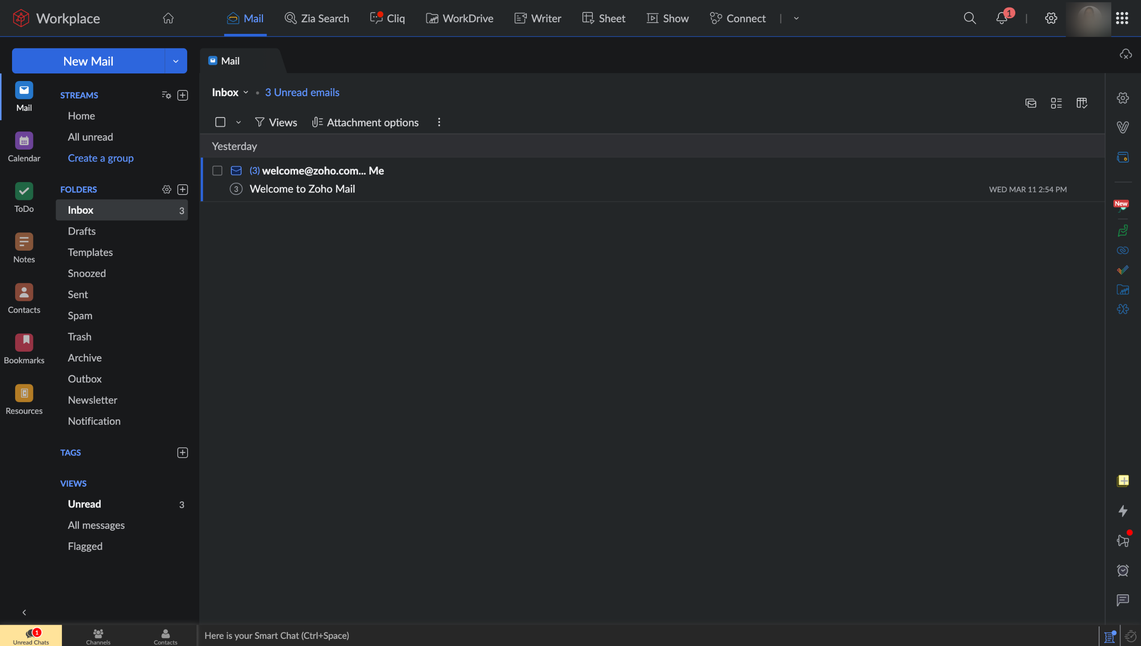This screenshot has width=1141, height=646.
Task: Switch to the WorkDrive tab
Action: pyautogui.click(x=460, y=18)
